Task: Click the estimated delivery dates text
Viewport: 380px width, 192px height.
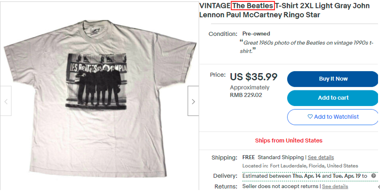Action: (305, 176)
